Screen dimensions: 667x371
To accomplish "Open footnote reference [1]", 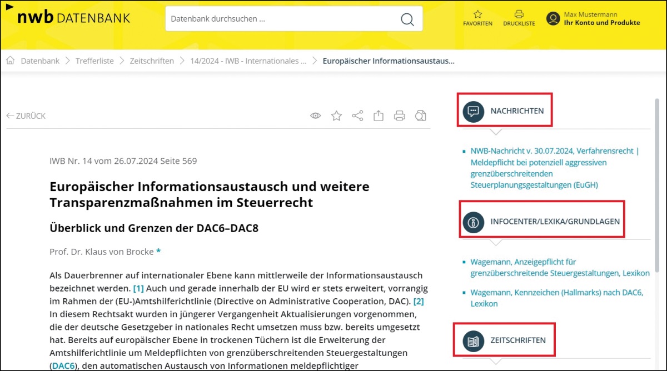I will point(138,288).
